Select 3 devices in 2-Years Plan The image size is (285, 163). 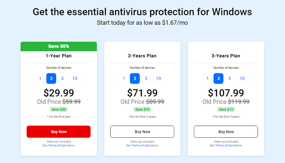tap(135, 79)
